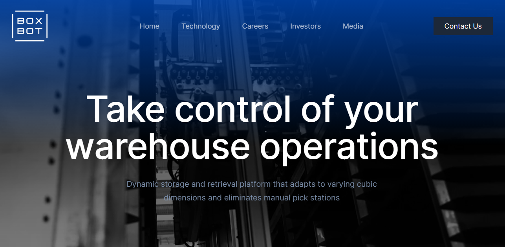Open the Investors page link
Screen dimensions: 505x247
coord(306,26)
